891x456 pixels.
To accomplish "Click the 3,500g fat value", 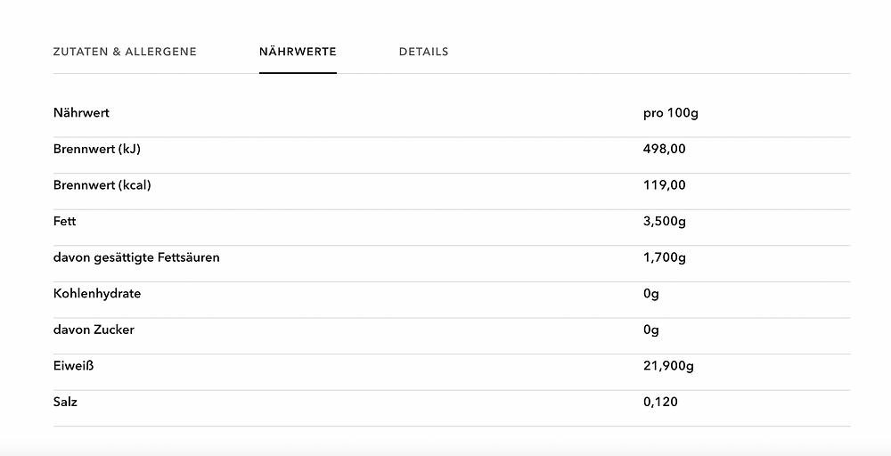I will pos(665,222).
